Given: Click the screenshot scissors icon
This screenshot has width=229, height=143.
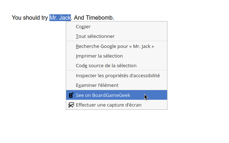Looking at the screenshot, I should tap(71, 105).
